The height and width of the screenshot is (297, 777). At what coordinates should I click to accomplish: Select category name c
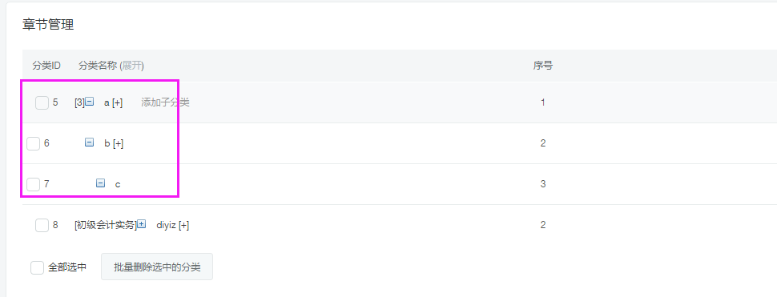point(118,184)
